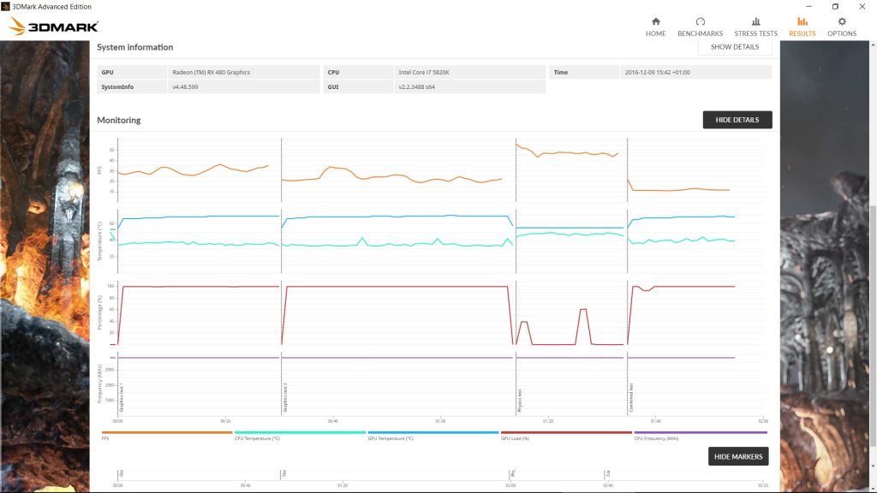Click the 3DMark title bar app icon
Viewport: 877px width, 493px height.
(x=6, y=6)
